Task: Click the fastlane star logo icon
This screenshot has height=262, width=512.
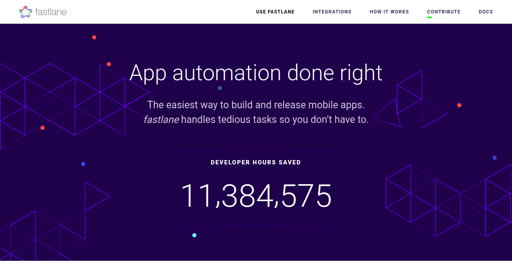Action: pos(25,12)
